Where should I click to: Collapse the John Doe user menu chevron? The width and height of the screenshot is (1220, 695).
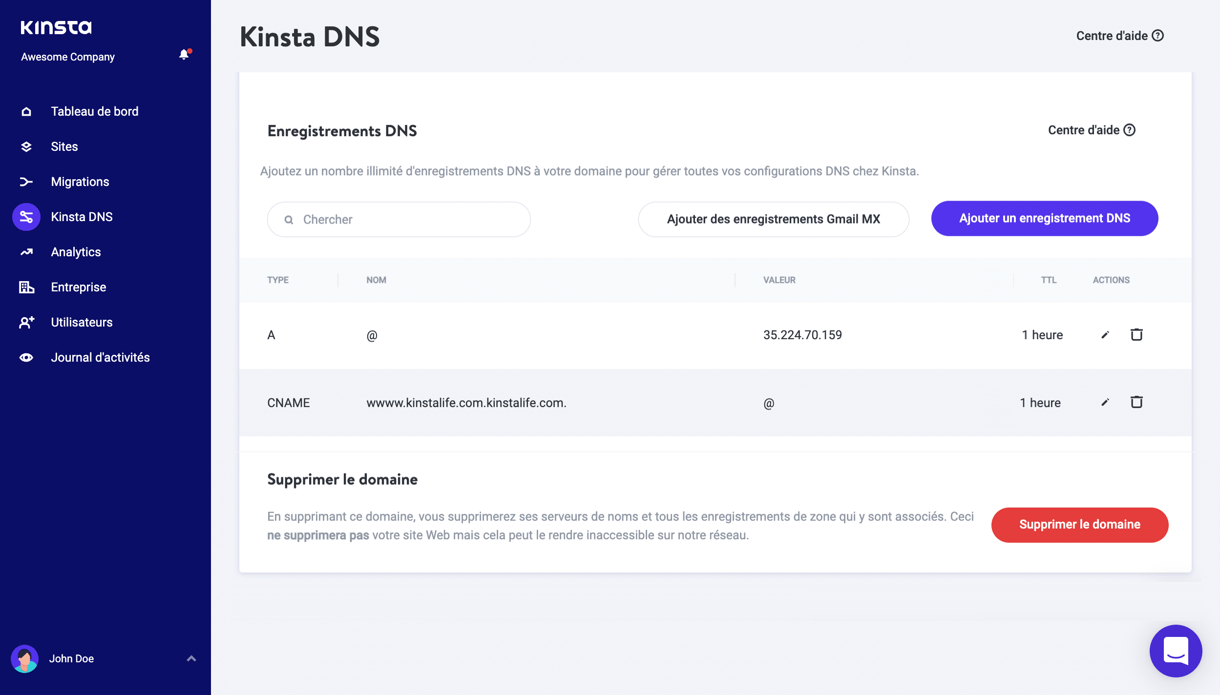pyautogui.click(x=191, y=658)
